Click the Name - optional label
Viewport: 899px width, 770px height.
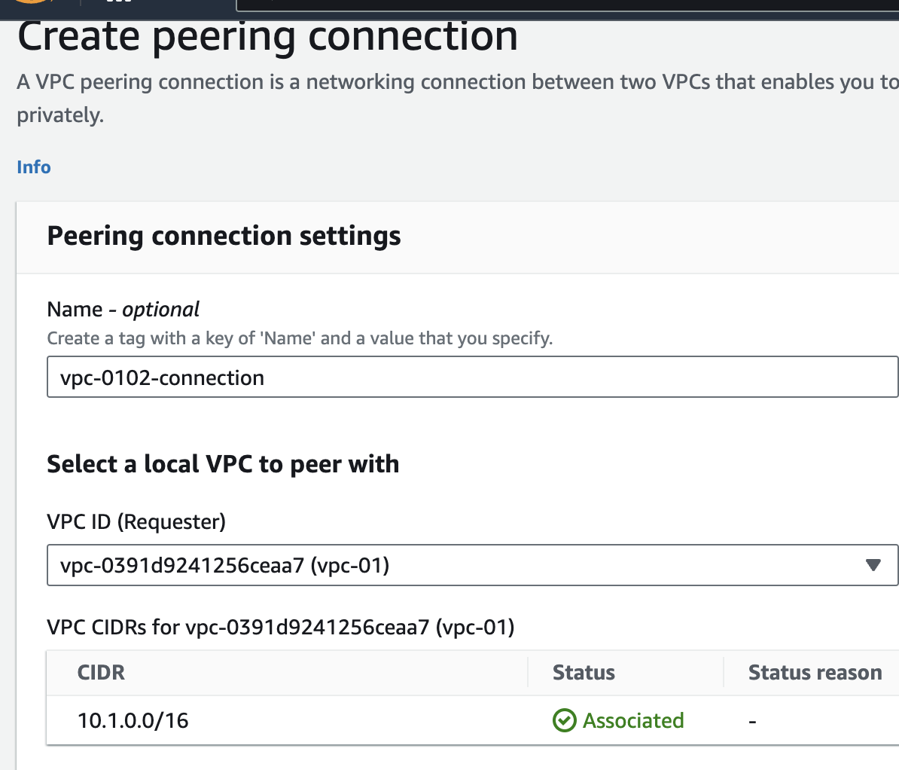point(123,310)
